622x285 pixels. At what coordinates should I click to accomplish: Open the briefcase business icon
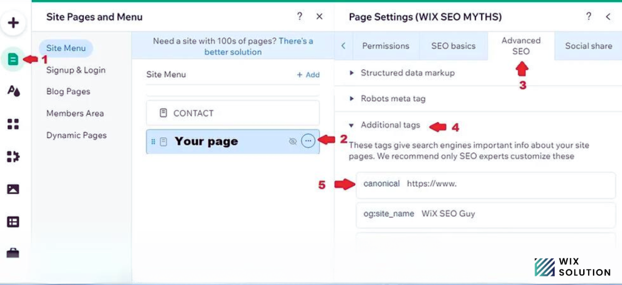click(13, 252)
